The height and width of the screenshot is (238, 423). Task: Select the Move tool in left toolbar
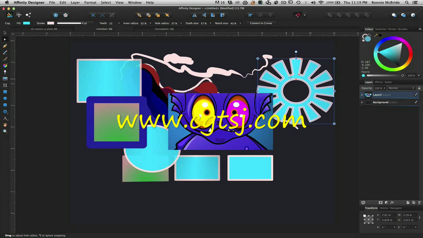pos(5,33)
